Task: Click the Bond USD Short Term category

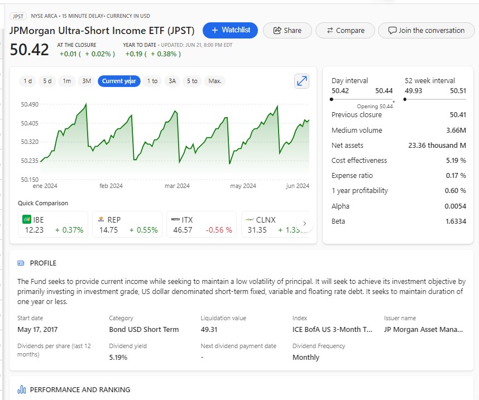Action: pos(144,330)
